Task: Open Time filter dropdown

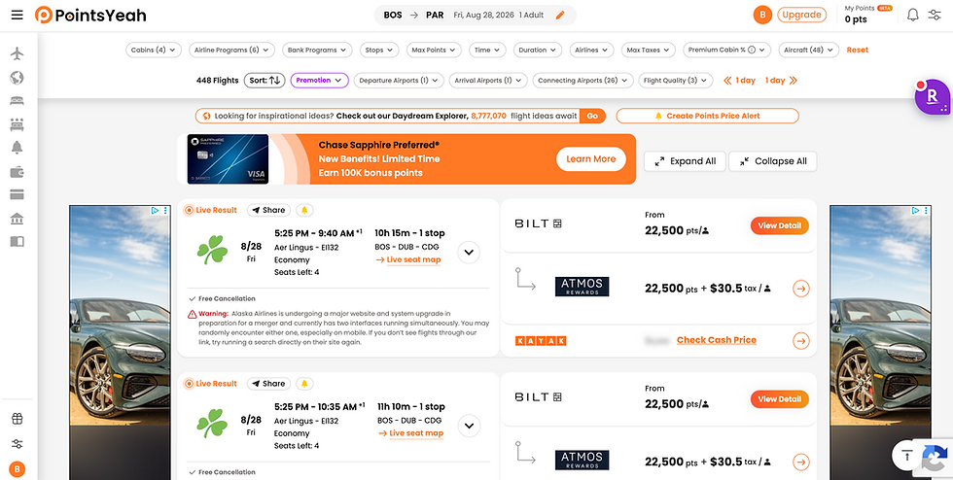Action: (487, 50)
